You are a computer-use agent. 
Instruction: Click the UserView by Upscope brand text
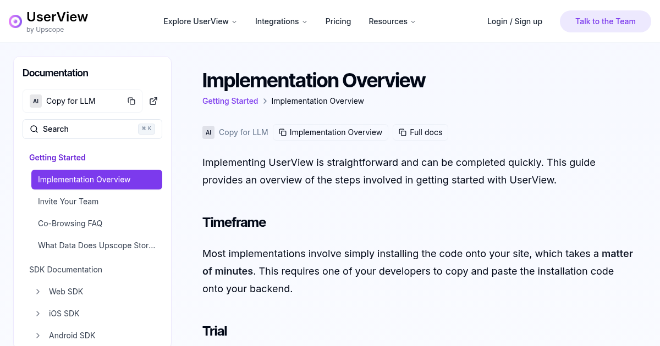point(57,21)
